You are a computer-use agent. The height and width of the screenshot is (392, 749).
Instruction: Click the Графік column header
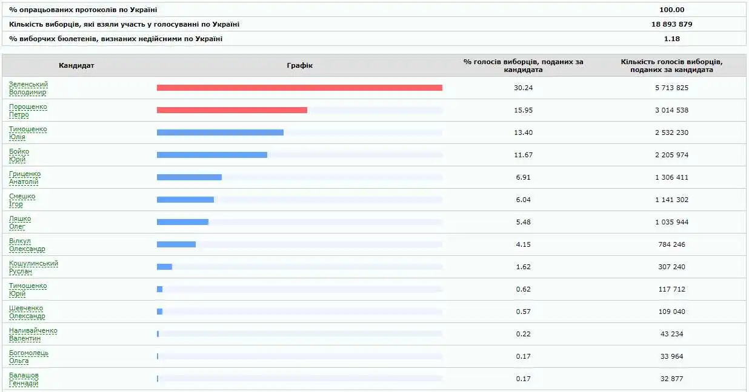(x=299, y=65)
